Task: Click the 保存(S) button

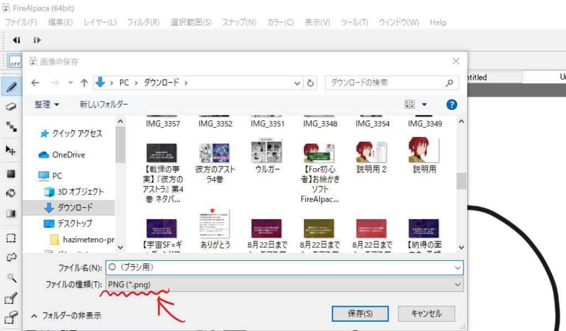Action: click(360, 313)
